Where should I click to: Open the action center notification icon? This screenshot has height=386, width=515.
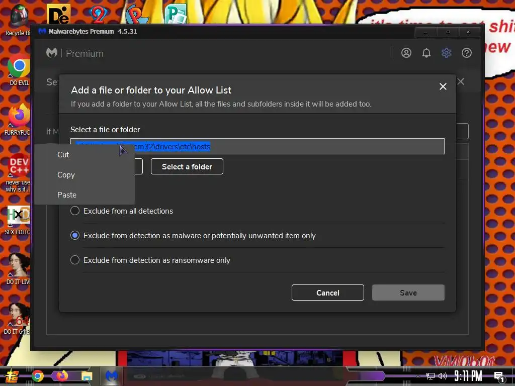(499, 377)
